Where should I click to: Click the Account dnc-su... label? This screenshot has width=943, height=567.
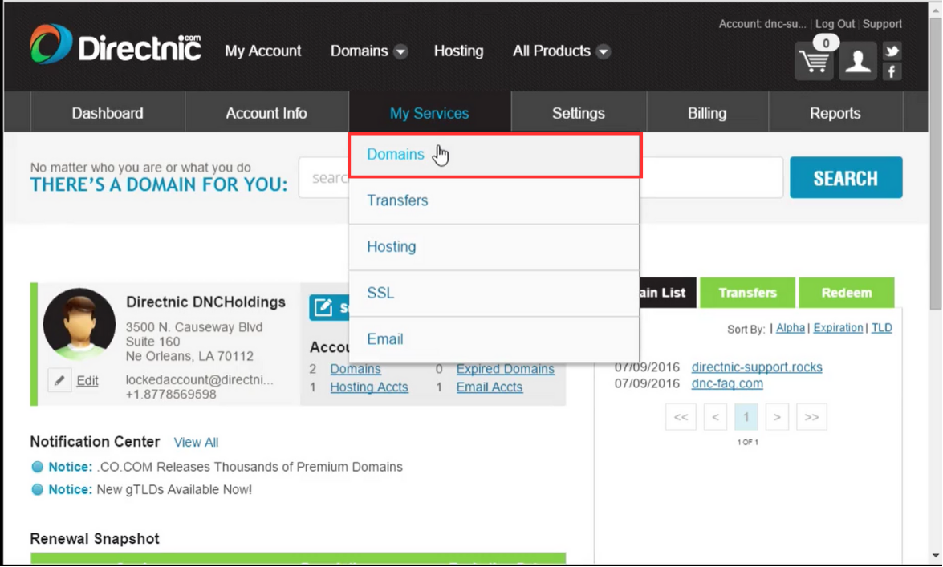click(x=762, y=24)
